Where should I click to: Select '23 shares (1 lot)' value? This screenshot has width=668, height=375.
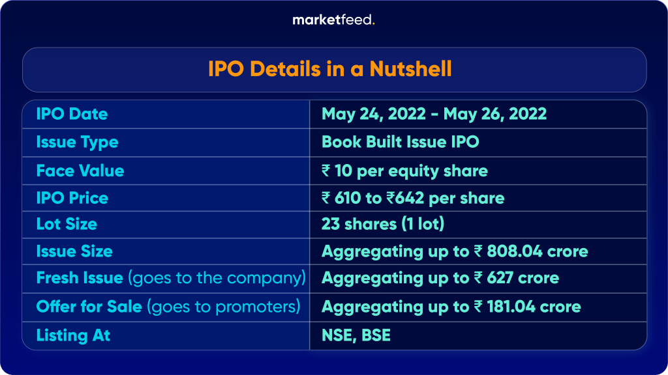coord(382,224)
